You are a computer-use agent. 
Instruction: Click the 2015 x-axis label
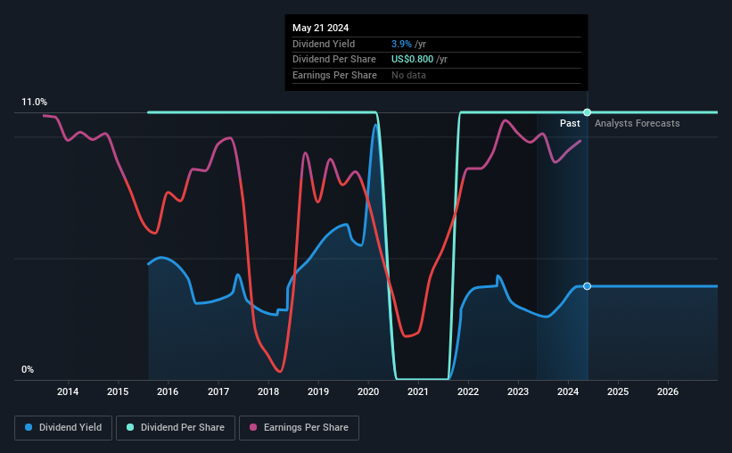118,391
